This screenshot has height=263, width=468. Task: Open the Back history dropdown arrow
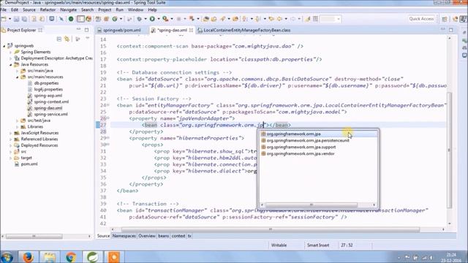click(286, 19)
